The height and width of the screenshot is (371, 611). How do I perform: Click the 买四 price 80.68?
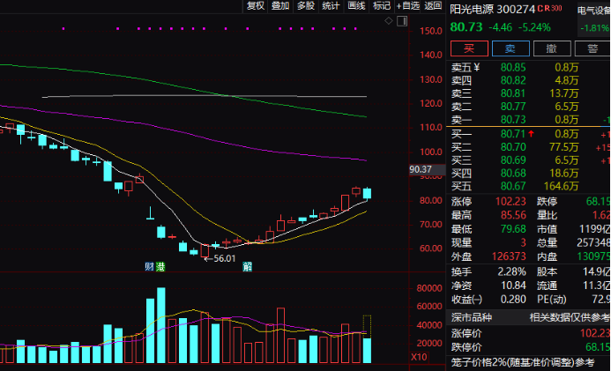pos(513,174)
